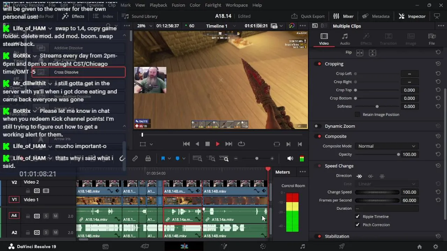Toggle the audio meters panel icon
447x251 pixels.
click(x=302, y=159)
